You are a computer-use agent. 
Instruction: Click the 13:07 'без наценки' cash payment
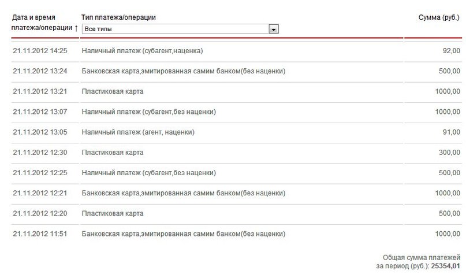point(148,112)
